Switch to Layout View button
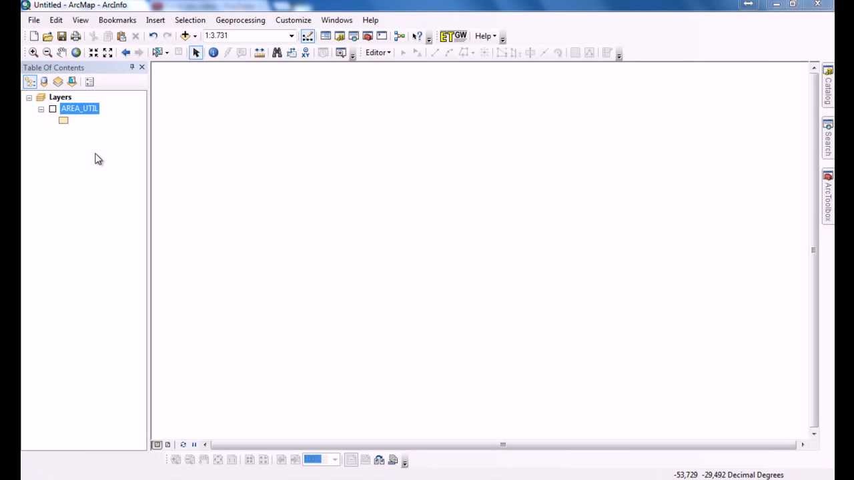The image size is (854, 480). tap(167, 445)
